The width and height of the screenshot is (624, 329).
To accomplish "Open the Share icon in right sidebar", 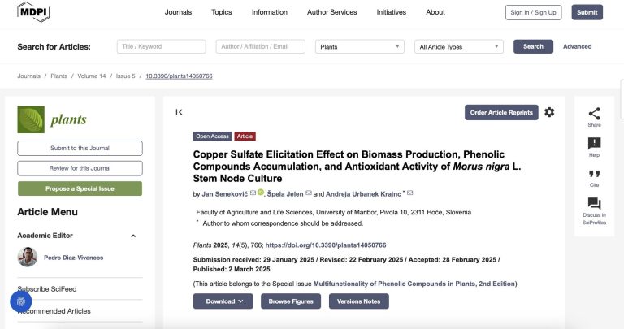I will point(594,114).
